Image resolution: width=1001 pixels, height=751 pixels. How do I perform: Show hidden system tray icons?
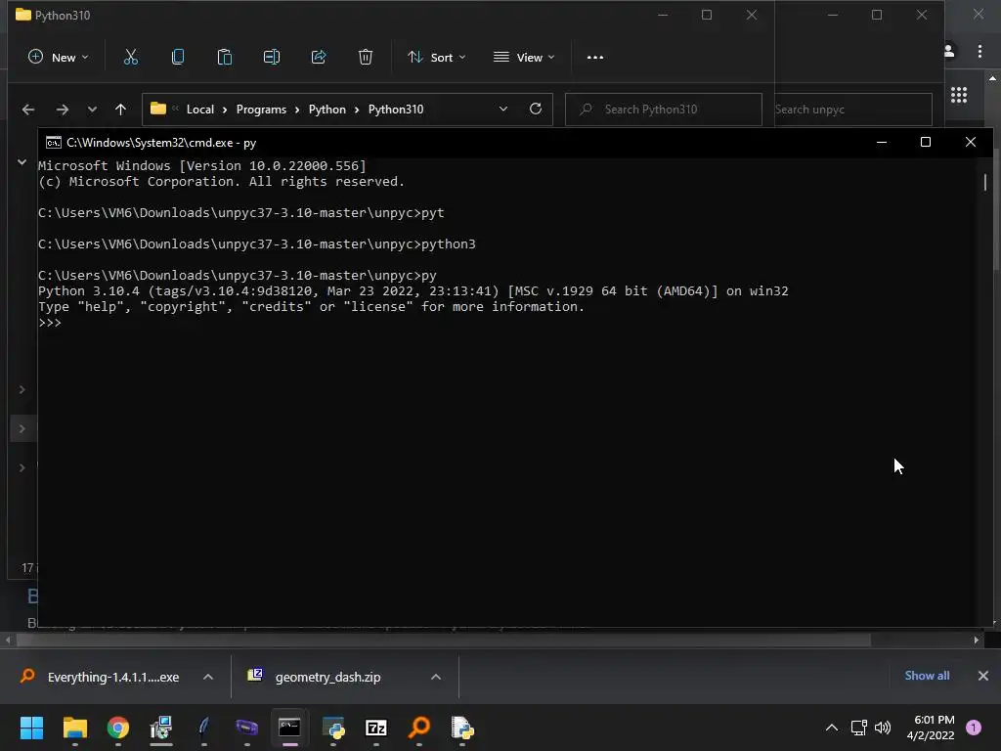(832, 728)
